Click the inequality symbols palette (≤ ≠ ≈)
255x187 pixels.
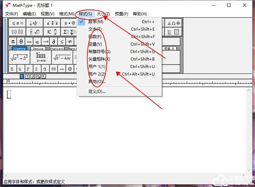point(17,23)
